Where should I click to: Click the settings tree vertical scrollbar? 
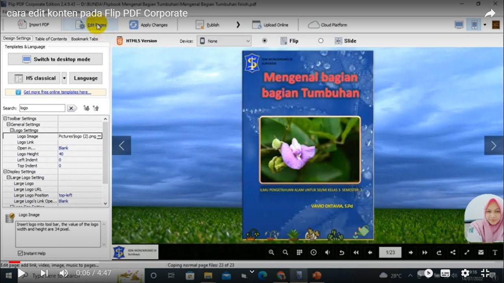click(105, 153)
